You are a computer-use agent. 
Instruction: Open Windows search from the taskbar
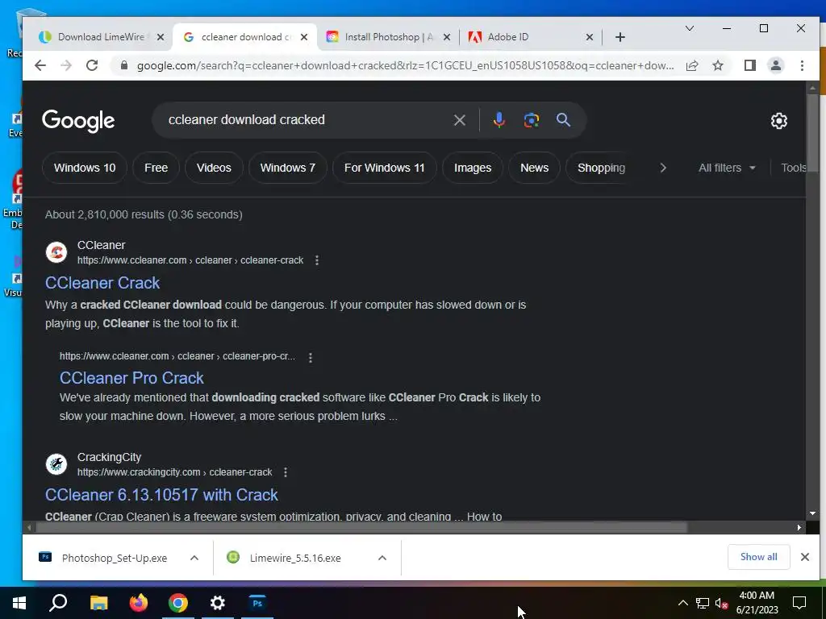pos(58,603)
